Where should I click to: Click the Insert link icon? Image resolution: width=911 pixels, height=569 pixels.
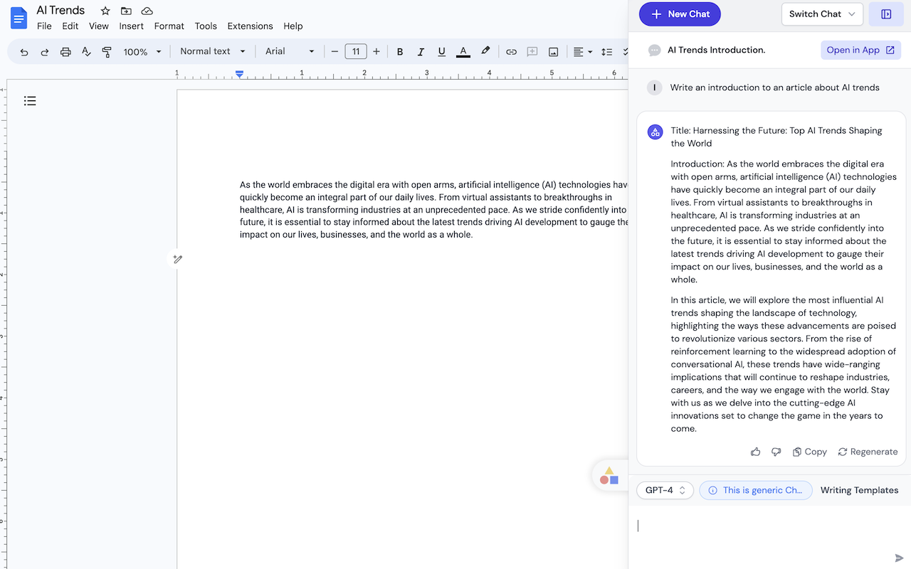[x=511, y=52]
